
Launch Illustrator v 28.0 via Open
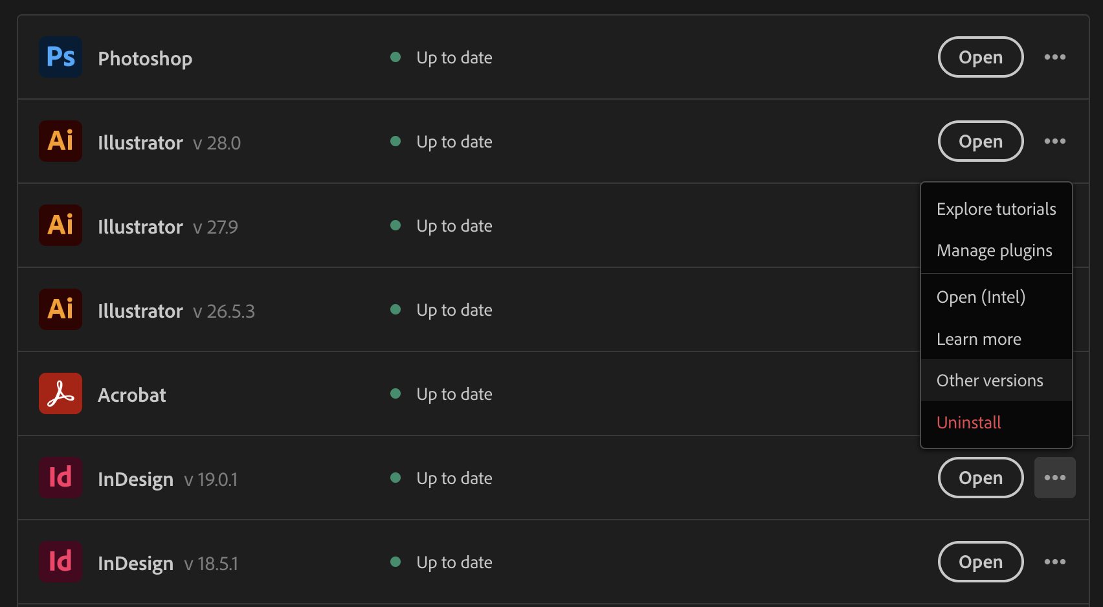tap(980, 141)
